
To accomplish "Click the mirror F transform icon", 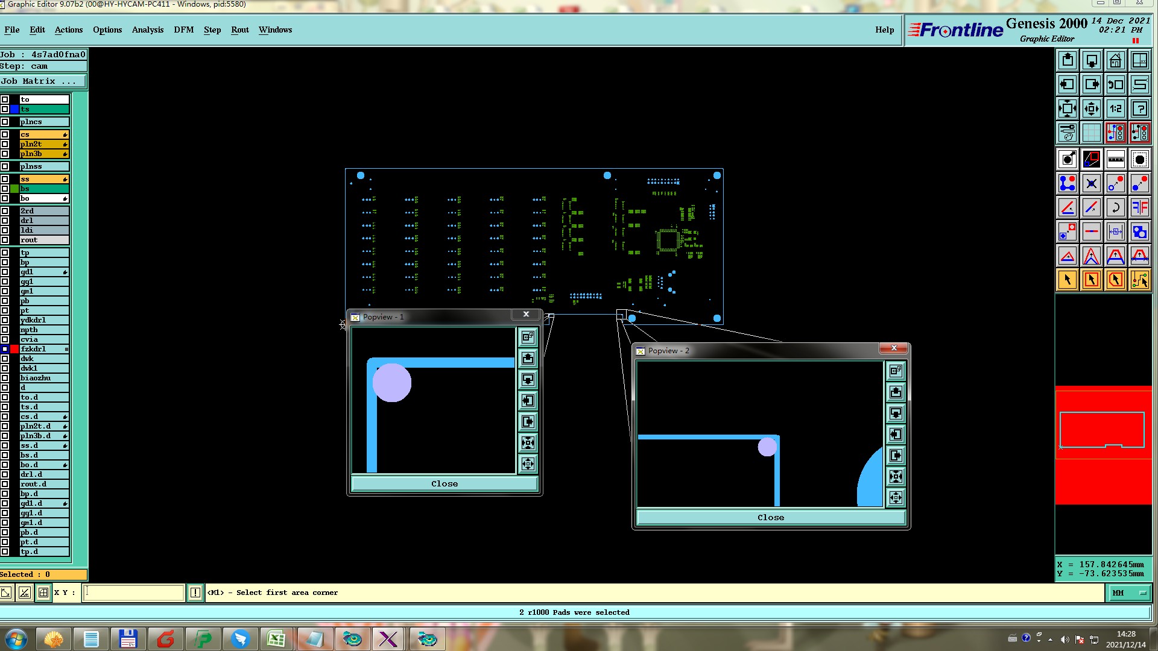I will [x=1139, y=207].
